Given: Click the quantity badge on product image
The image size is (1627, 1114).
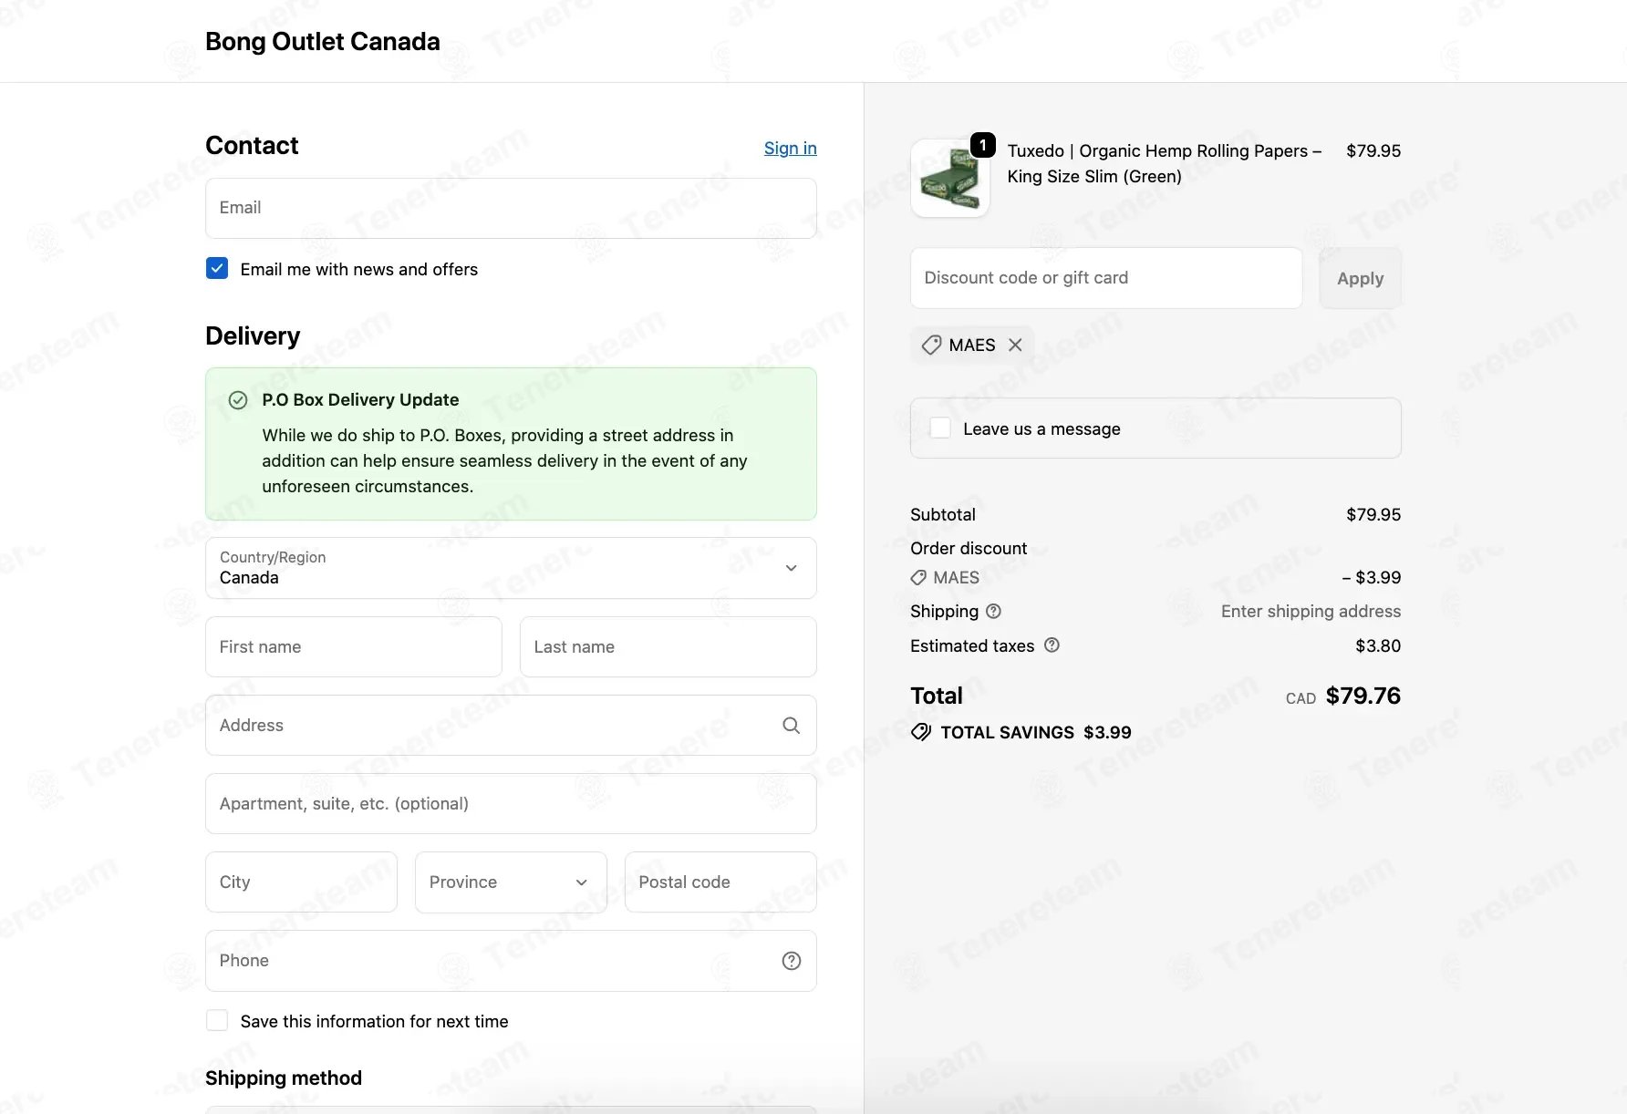Looking at the screenshot, I should [982, 145].
